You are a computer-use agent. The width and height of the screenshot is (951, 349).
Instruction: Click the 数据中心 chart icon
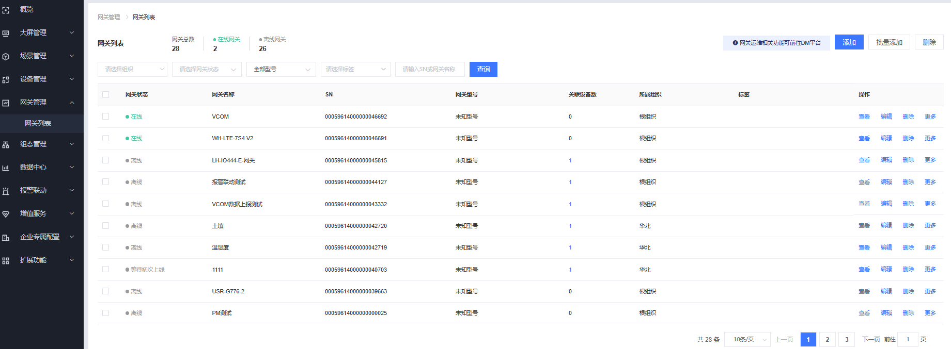point(6,168)
